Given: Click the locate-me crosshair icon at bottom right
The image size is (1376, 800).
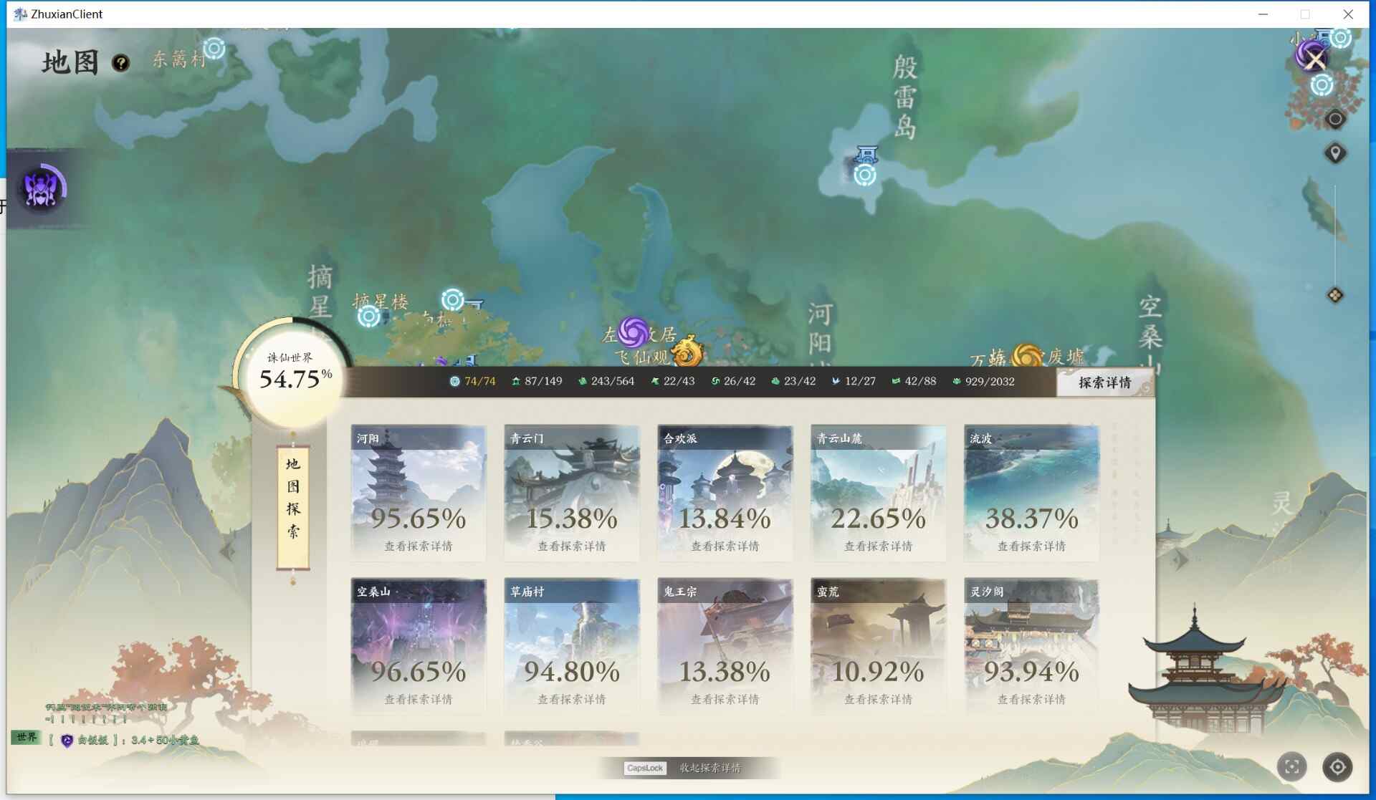Looking at the screenshot, I should tap(1337, 767).
